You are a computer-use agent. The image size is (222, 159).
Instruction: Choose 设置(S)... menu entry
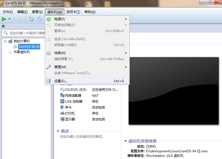coord(87,81)
